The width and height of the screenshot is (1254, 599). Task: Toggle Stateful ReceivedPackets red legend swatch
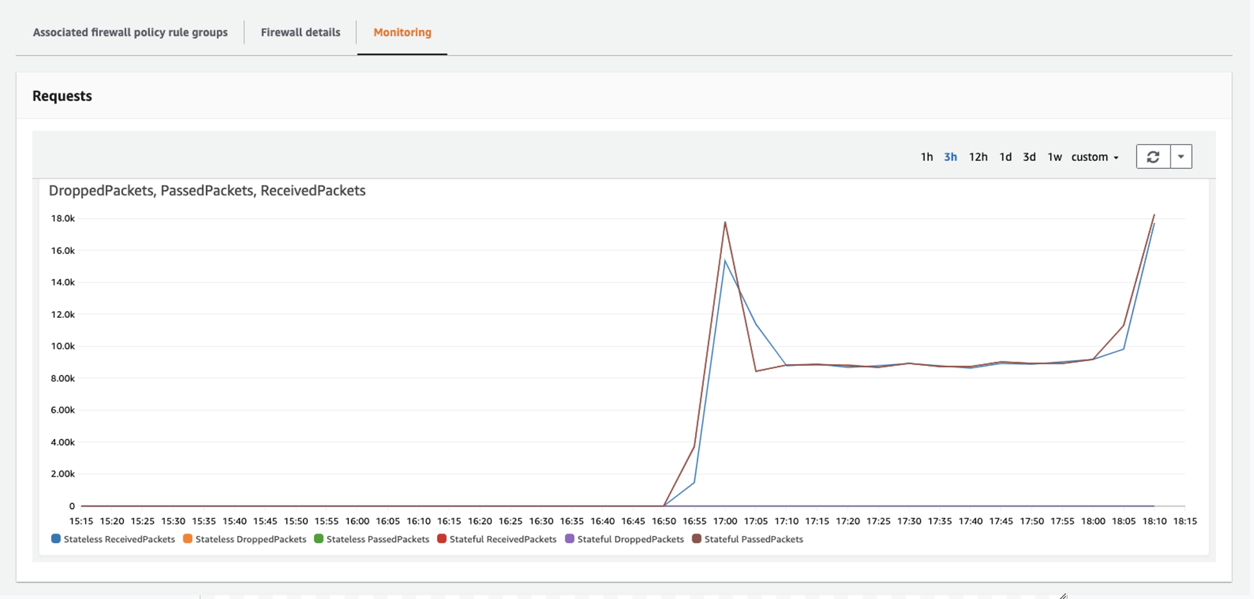pos(442,539)
